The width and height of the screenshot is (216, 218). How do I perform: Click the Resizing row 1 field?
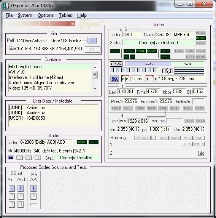147,144
